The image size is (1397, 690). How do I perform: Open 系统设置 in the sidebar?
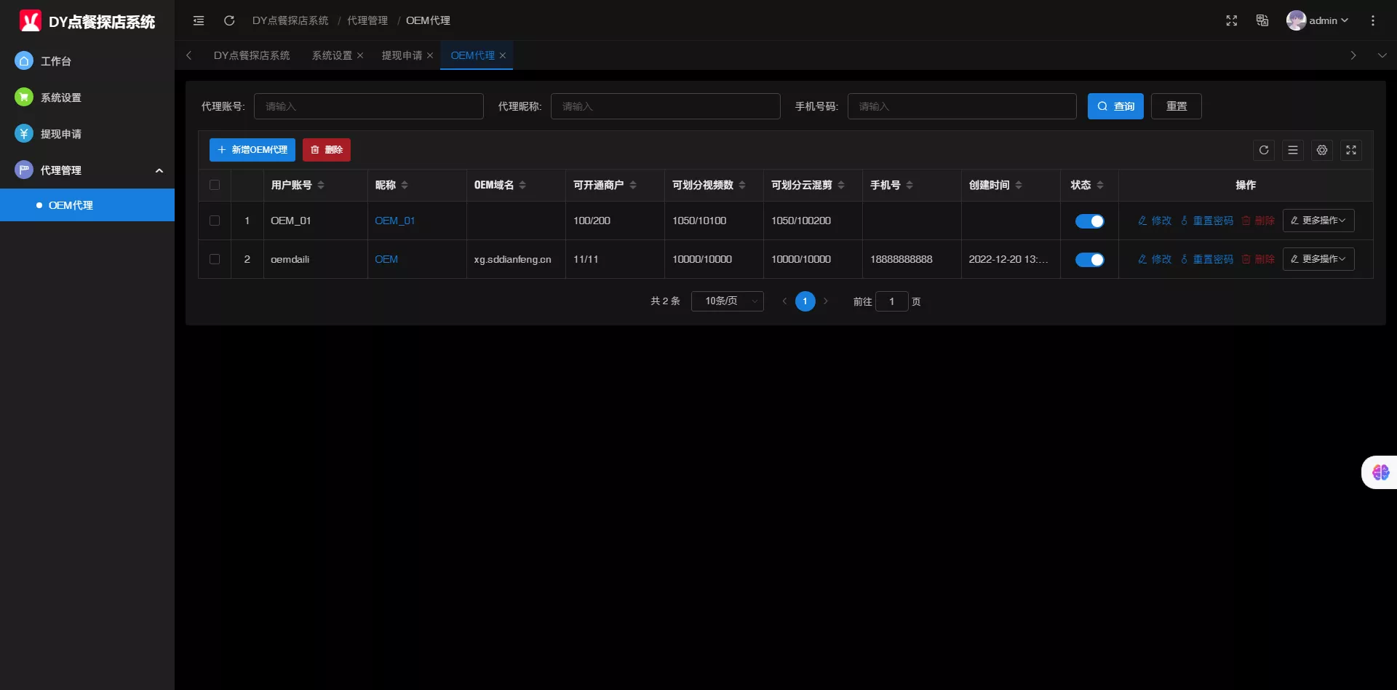(61, 98)
